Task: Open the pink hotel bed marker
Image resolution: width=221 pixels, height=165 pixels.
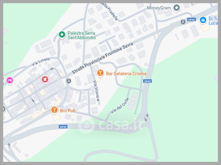Action: click(10, 81)
